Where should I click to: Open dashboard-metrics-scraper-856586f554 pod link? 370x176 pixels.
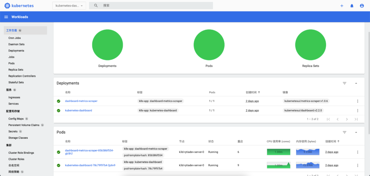89,152
